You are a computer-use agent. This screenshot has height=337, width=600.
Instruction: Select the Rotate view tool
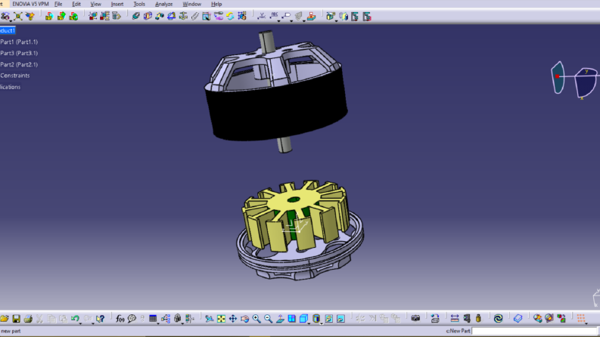244,318
